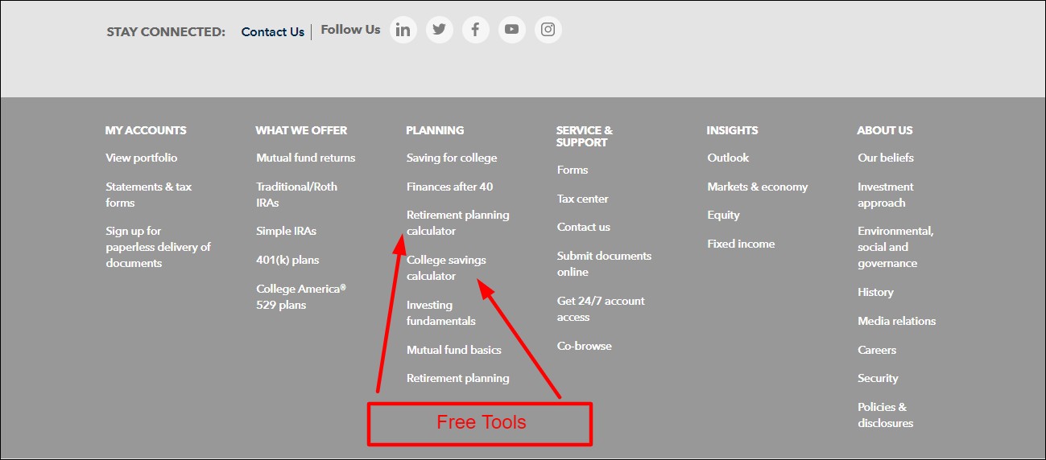1046x460 pixels.
Task: Select Submit documents online
Action: coord(603,264)
